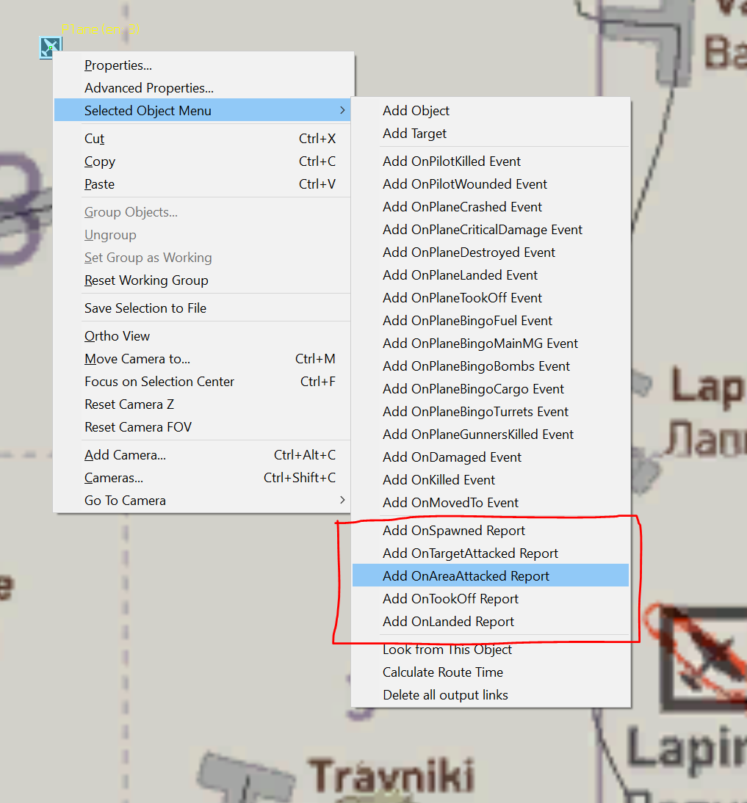The image size is (747, 803).
Task: Expand the Selected Object Menu submenu arrow
Action: pyautogui.click(x=342, y=110)
